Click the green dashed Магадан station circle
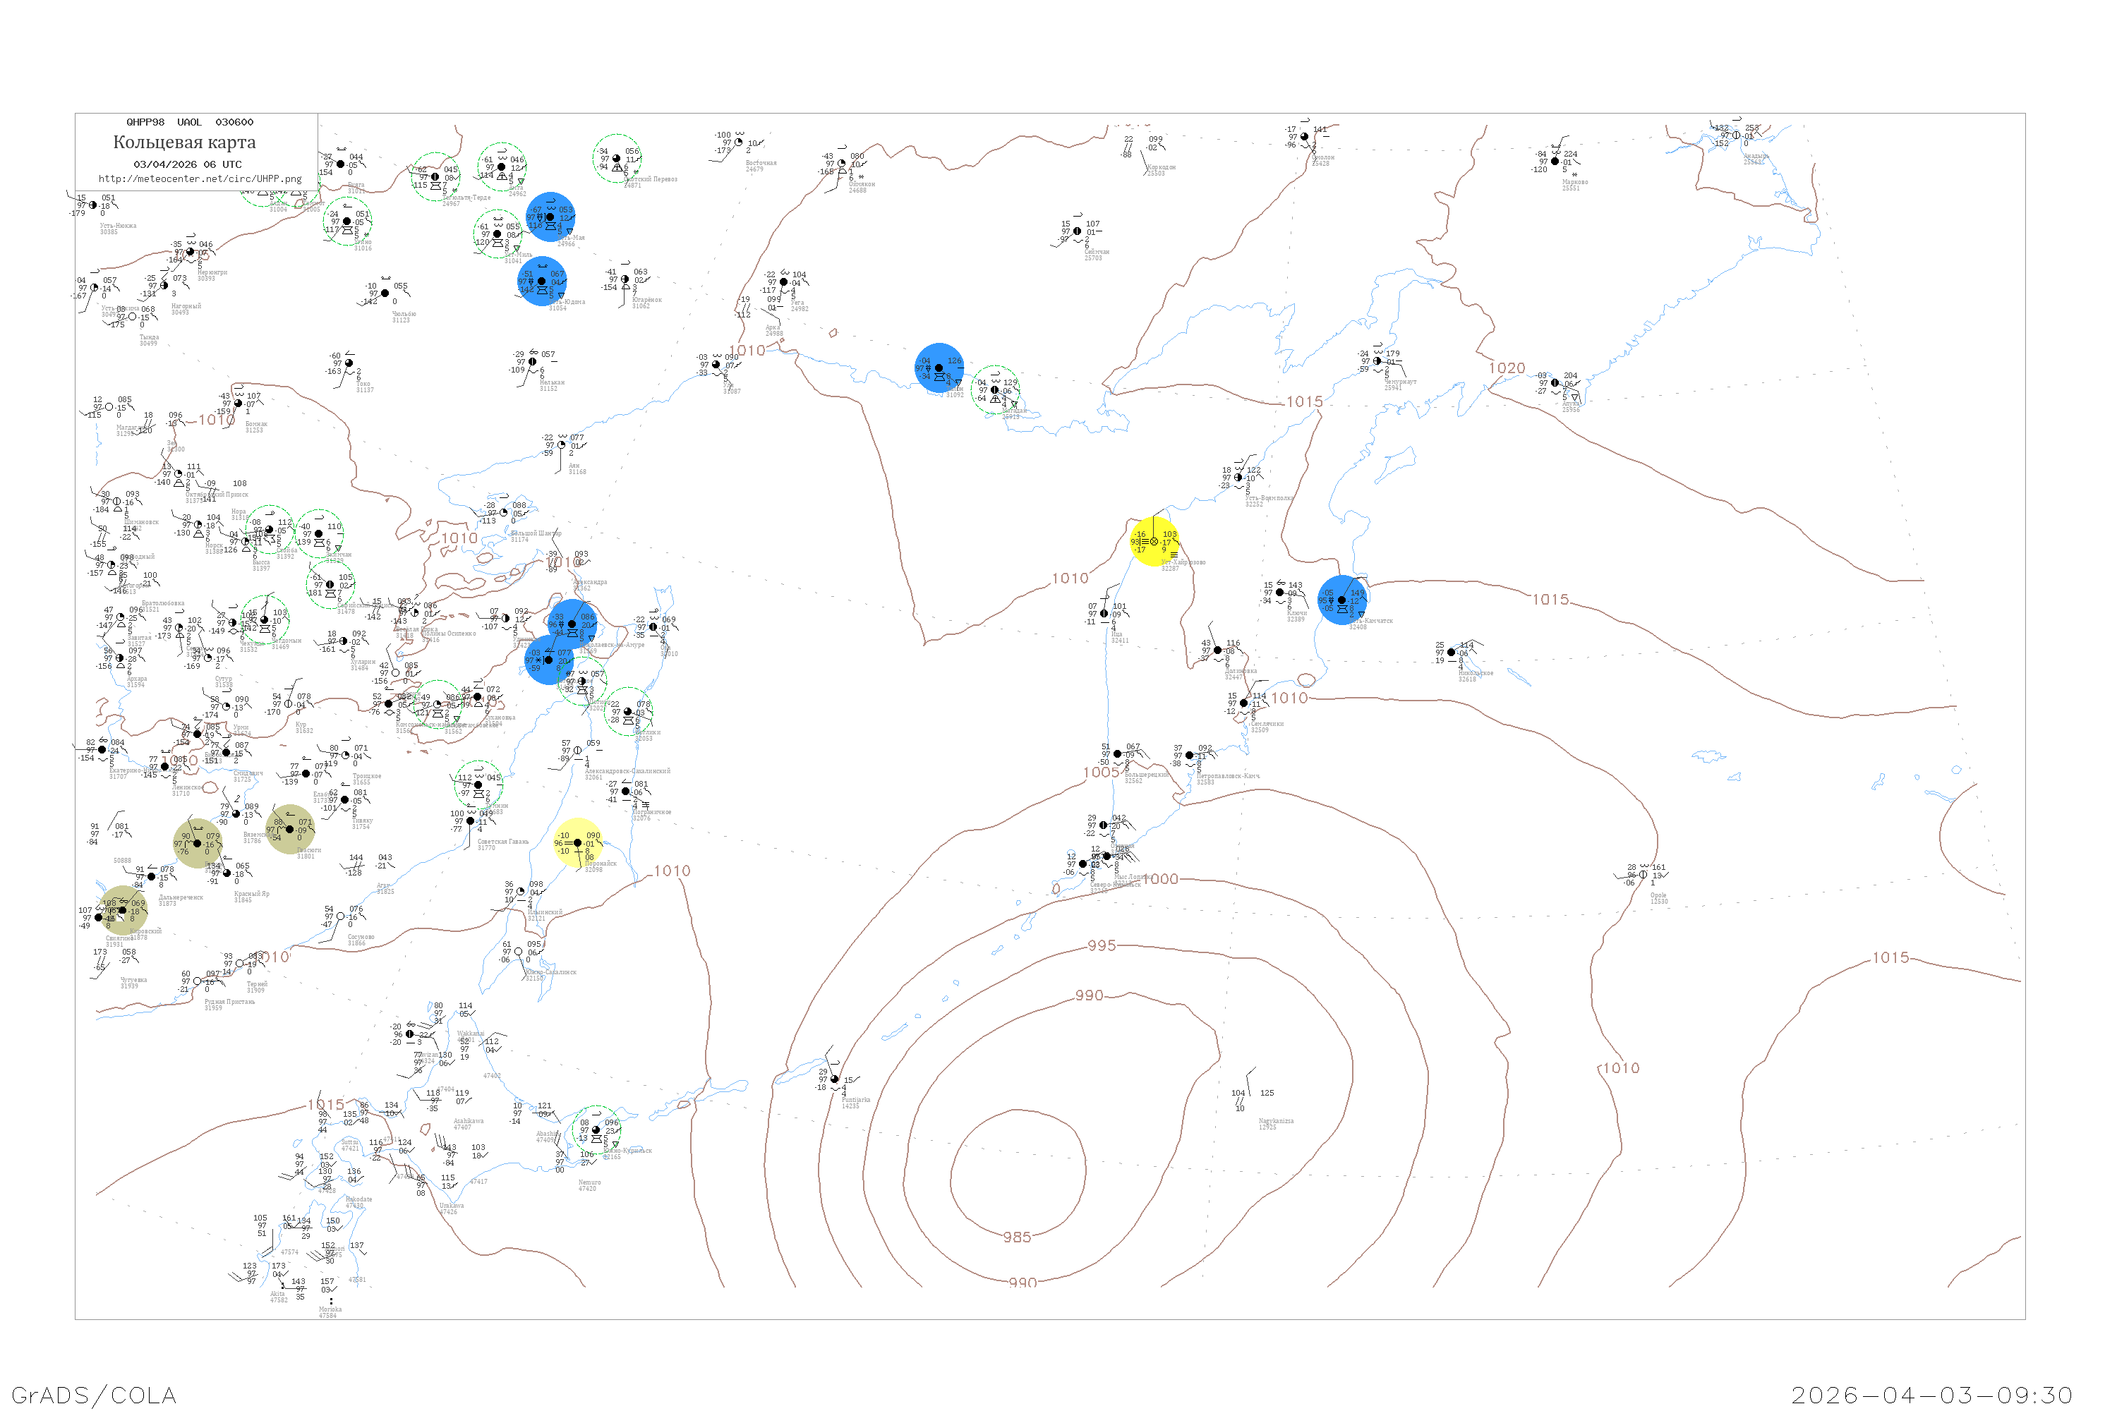Viewport: 2117px width, 1411px height. 994,391
